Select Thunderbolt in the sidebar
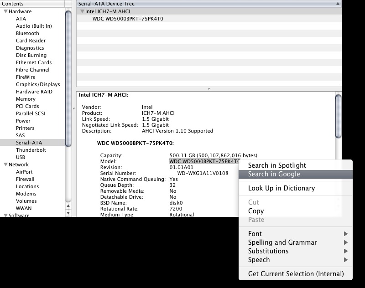Viewport: 365px width, 288px height. (x=31, y=149)
